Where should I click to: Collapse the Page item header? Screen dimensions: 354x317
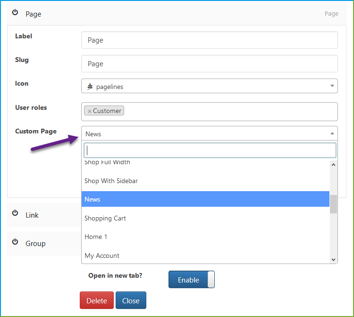click(177, 14)
